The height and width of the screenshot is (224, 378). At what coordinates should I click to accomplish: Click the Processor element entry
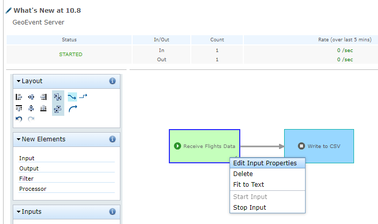tap(33, 189)
